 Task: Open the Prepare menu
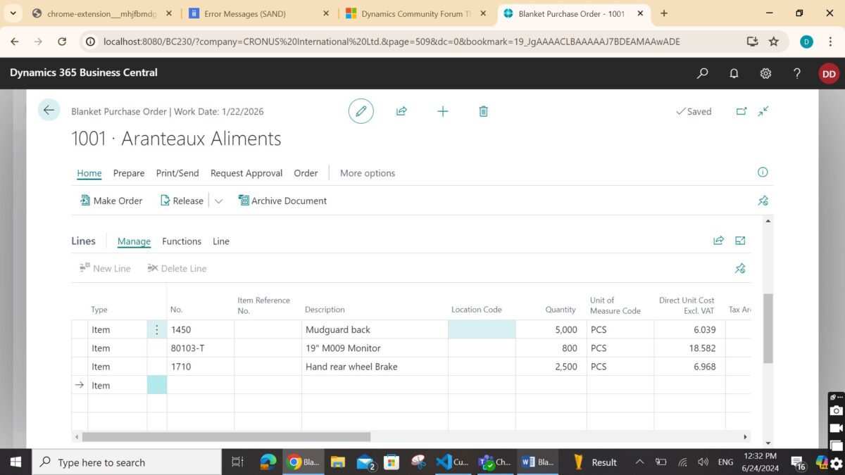pyautogui.click(x=129, y=173)
